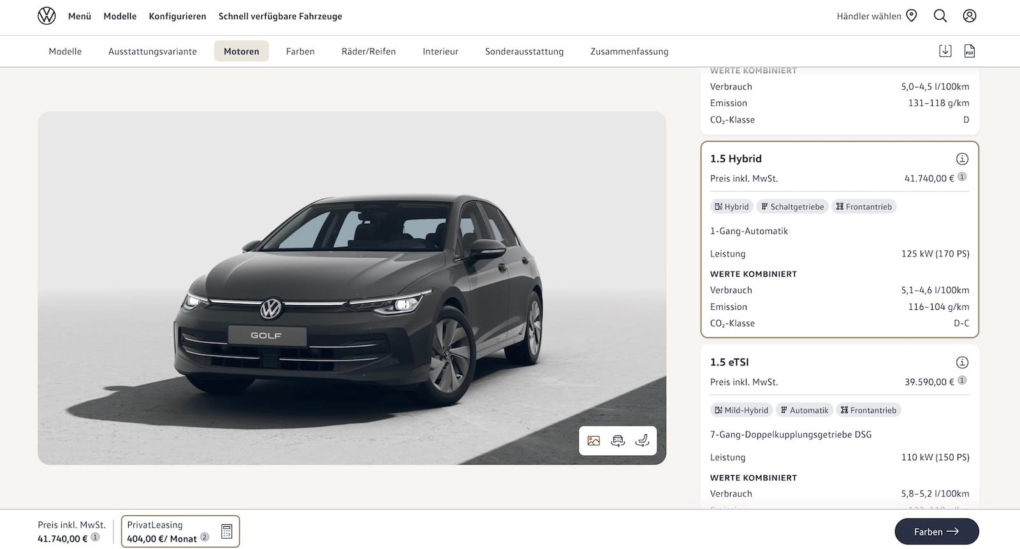Click the Volkswagen logo
This screenshot has width=1020, height=549.
[x=47, y=16]
